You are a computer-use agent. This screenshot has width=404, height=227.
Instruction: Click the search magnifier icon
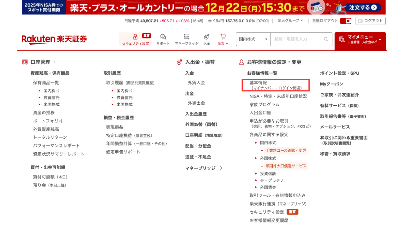click(x=326, y=39)
